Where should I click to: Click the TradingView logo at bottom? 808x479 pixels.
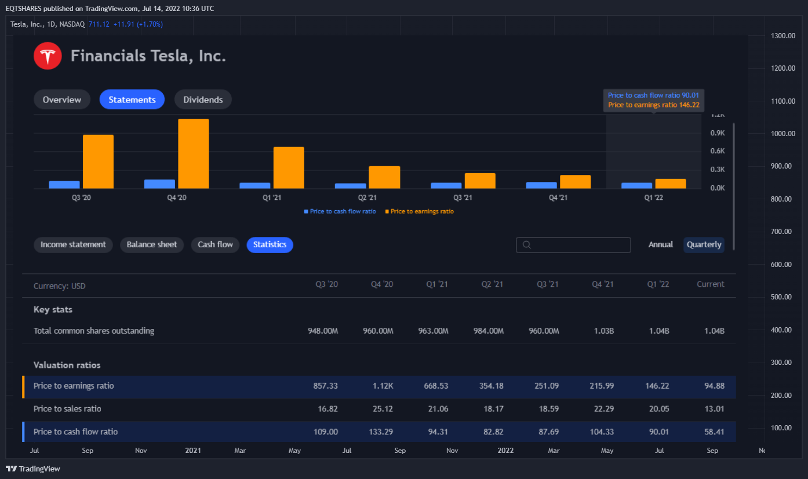point(33,469)
